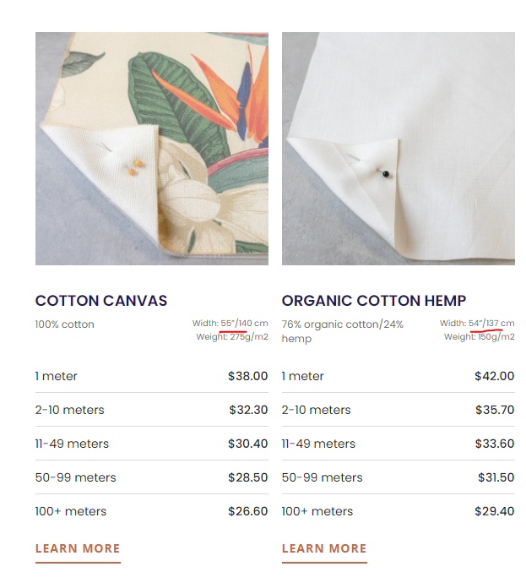Click the 76% organic cotton/24% hemp description
This screenshot has height=583, width=526.
(343, 331)
